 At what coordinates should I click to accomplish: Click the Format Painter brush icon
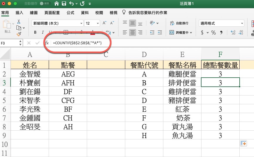click(19, 34)
